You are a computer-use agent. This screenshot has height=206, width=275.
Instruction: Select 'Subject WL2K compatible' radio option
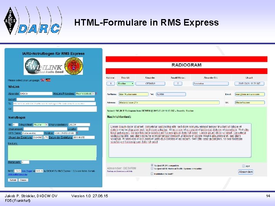152,165
